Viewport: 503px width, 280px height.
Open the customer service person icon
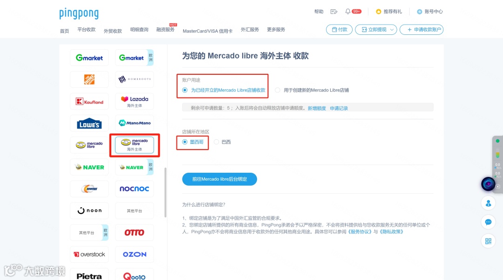(488, 203)
